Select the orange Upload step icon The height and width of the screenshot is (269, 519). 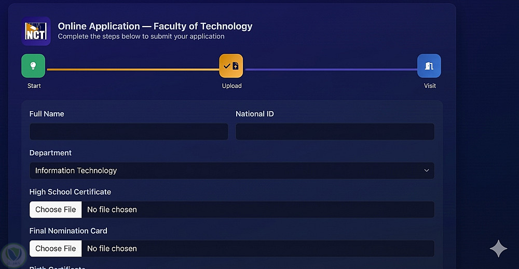[x=231, y=66]
